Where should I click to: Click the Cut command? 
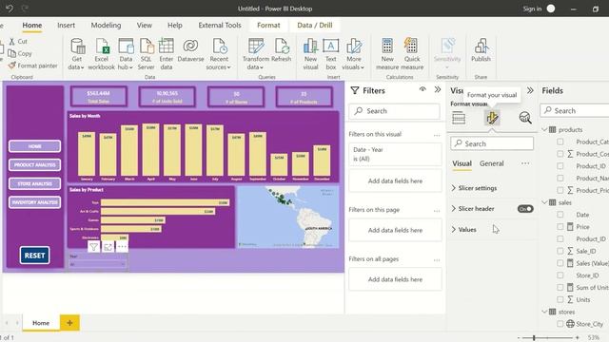tap(18, 41)
